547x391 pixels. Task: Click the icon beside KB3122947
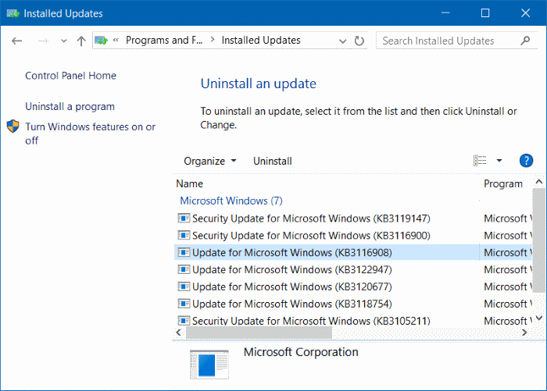(x=184, y=269)
